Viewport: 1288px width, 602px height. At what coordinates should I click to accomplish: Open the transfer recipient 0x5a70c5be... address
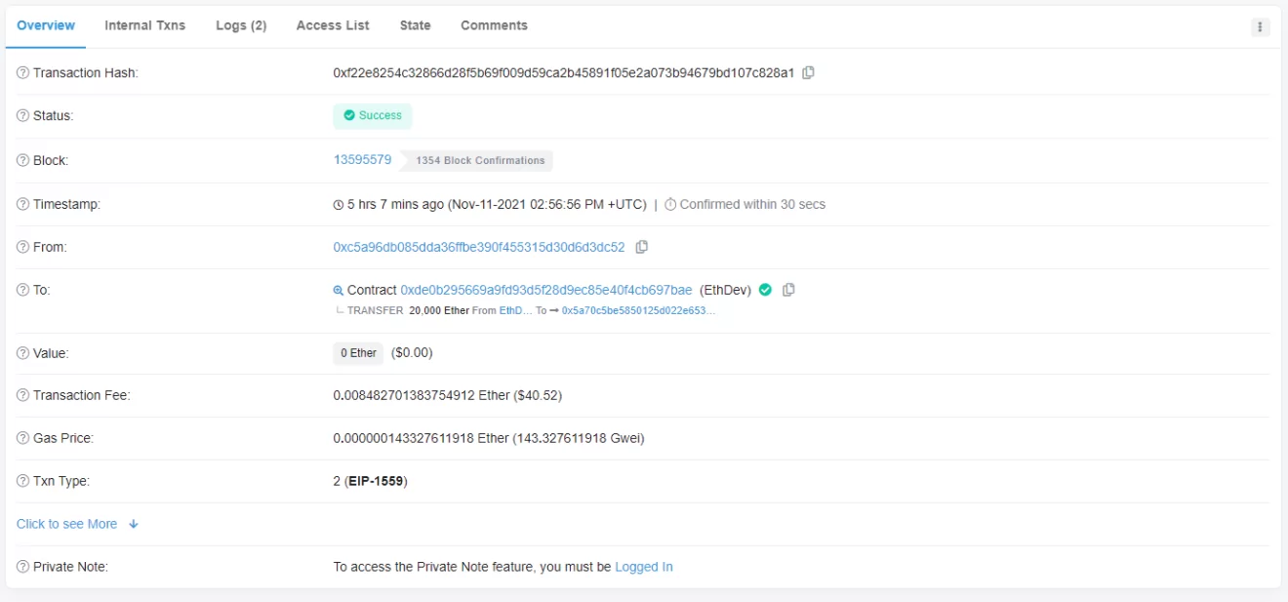tap(638, 310)
